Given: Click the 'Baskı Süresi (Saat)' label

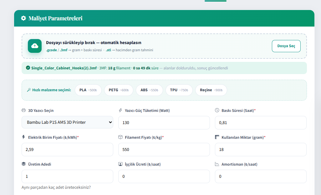Looking at the screenshot, I should (x=238, y=111).
